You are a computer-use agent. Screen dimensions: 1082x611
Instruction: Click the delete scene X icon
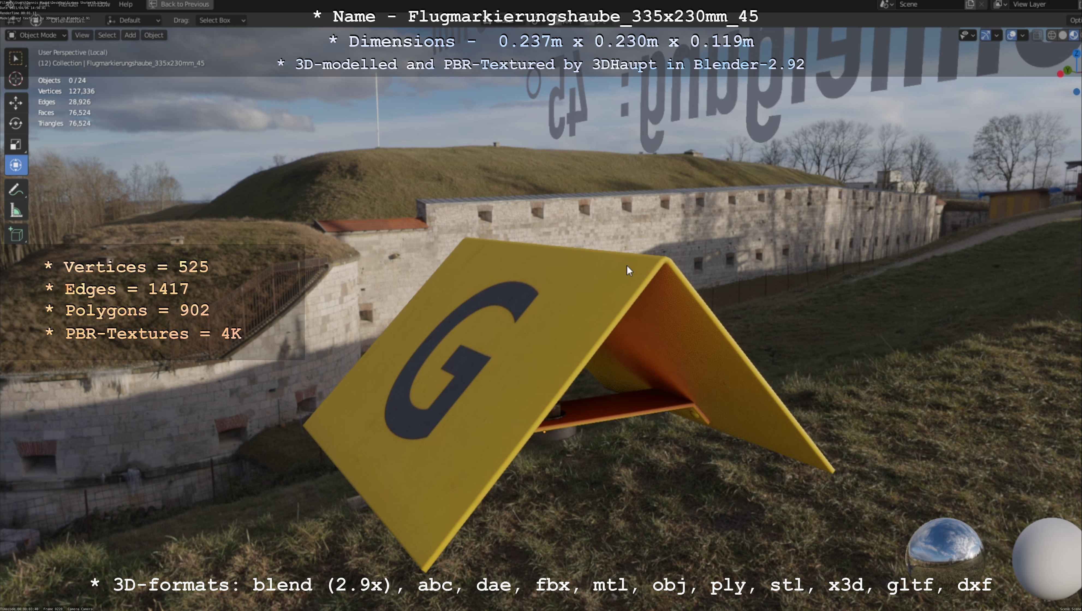(981, 4)
